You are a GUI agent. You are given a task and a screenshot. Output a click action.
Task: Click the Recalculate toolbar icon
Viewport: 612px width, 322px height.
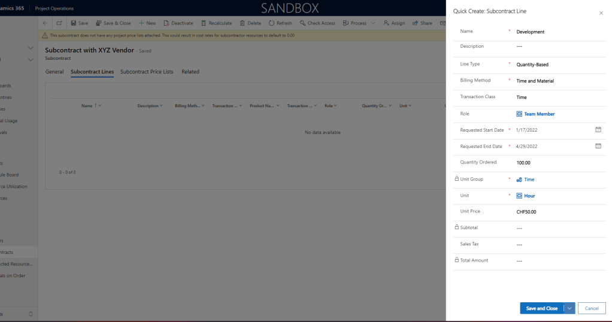(204, 23)
